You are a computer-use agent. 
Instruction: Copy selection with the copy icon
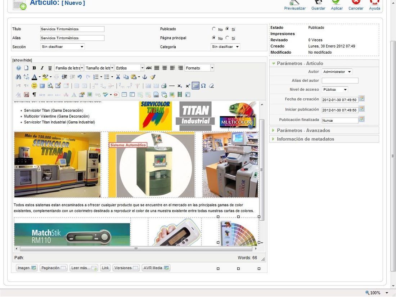click(126, 77)
